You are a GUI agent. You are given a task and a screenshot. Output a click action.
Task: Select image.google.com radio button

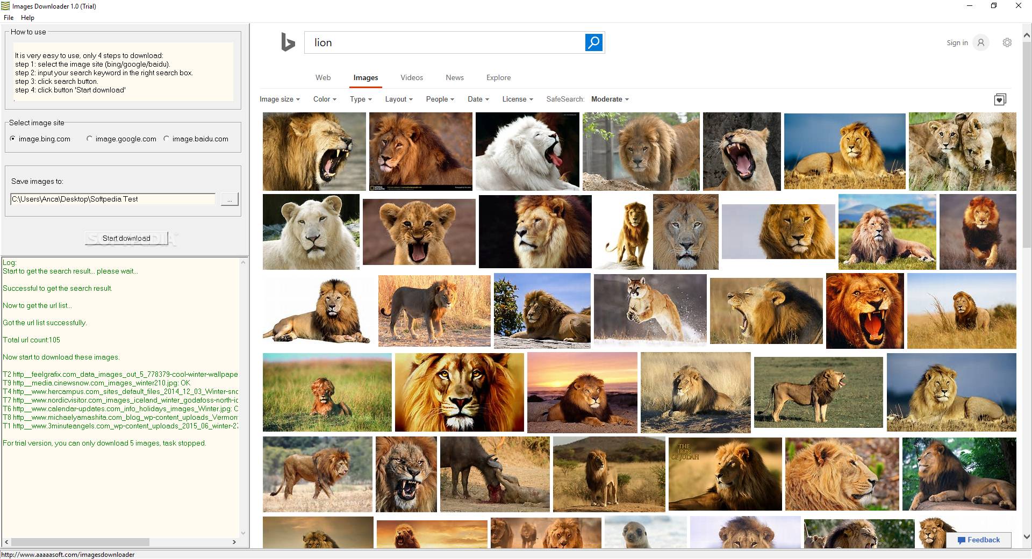pos(90,139)
